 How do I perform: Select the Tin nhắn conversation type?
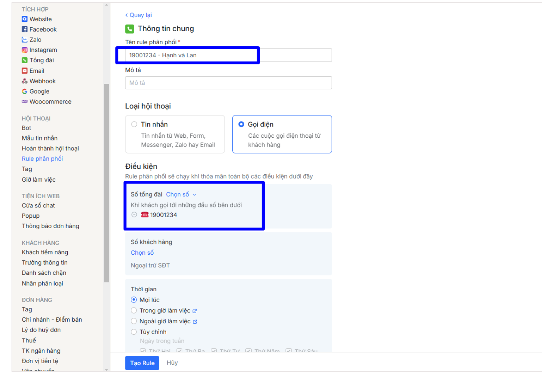pos(134,124)
